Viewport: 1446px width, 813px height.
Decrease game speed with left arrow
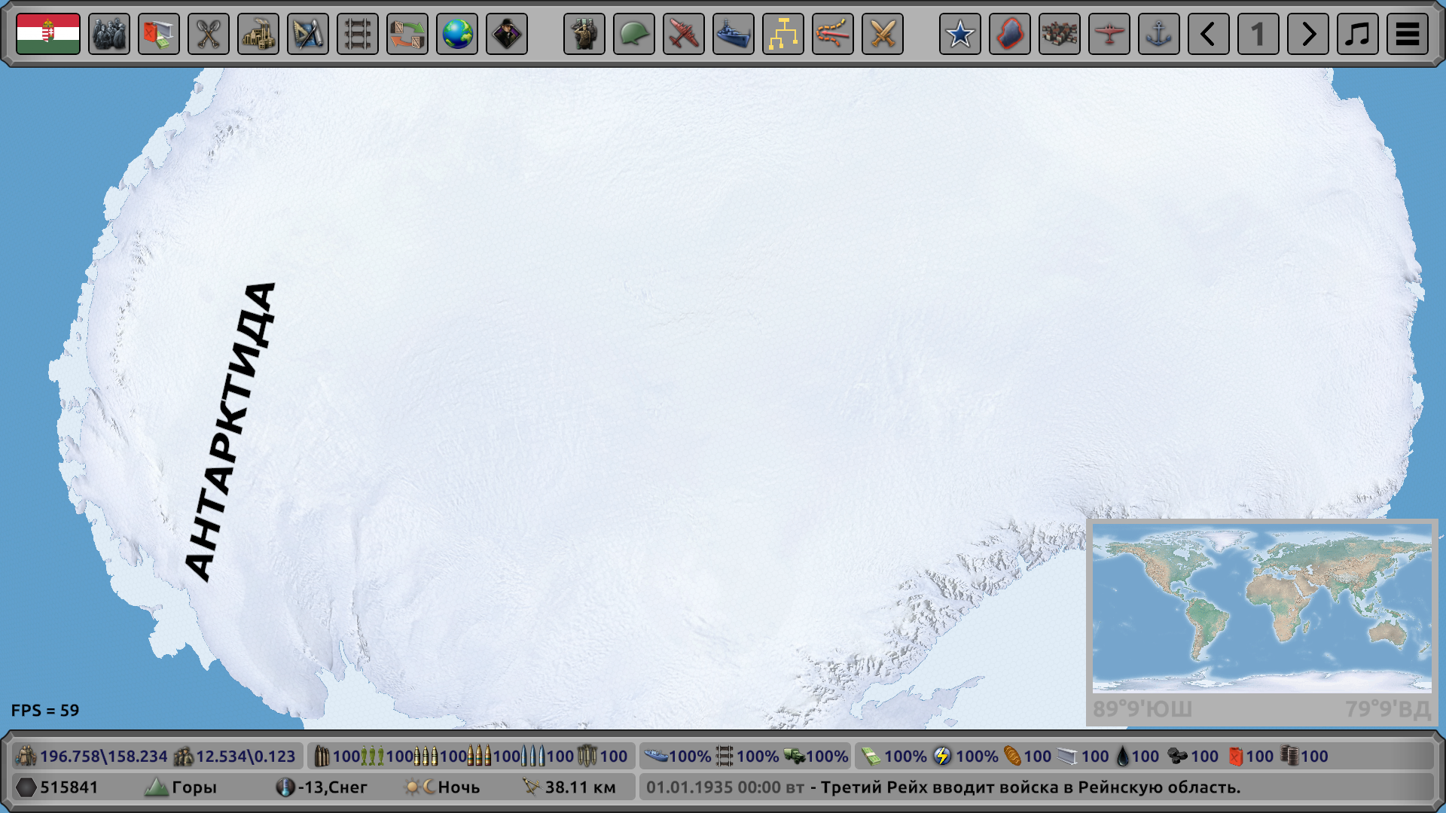click(1209, 34)
